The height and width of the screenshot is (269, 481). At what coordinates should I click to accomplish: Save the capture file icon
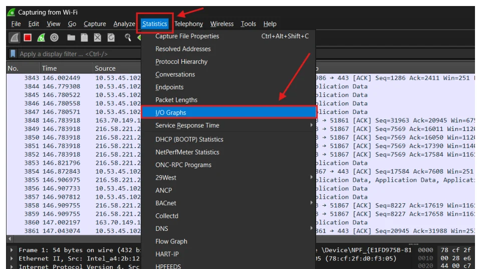tap(84, 38)
